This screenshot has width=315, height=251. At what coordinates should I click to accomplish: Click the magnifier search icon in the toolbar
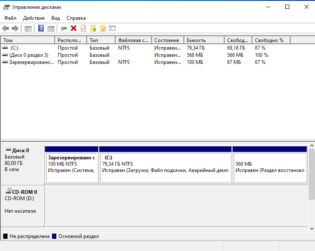[103, 28]
